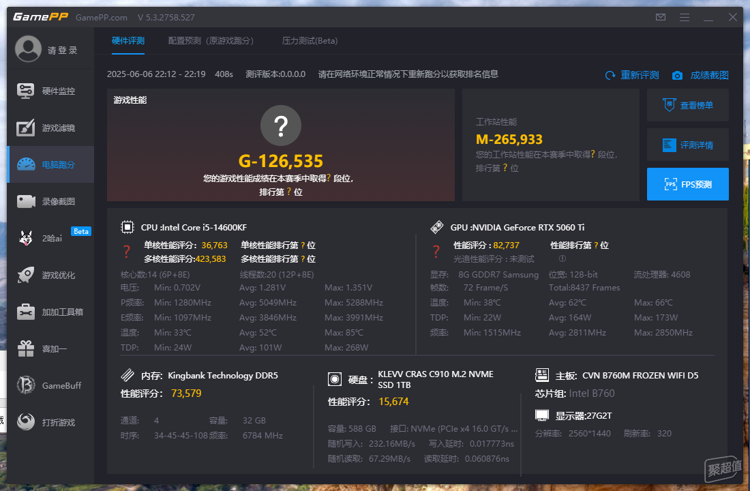Click the refresh icon beside 重新评测

(610, 75)
